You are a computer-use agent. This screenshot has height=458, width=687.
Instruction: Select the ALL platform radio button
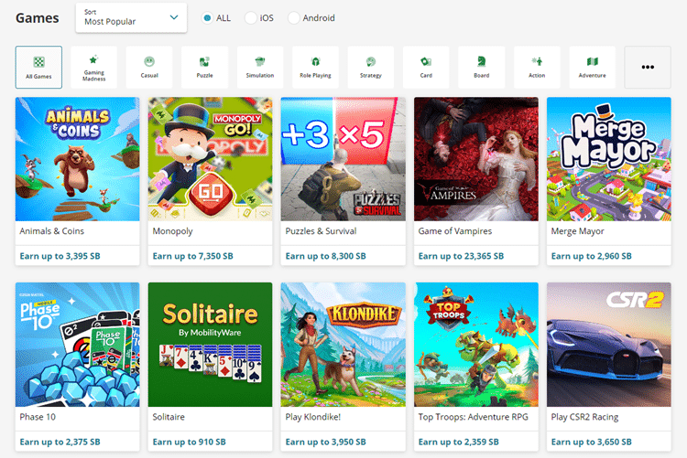point(207,18)
